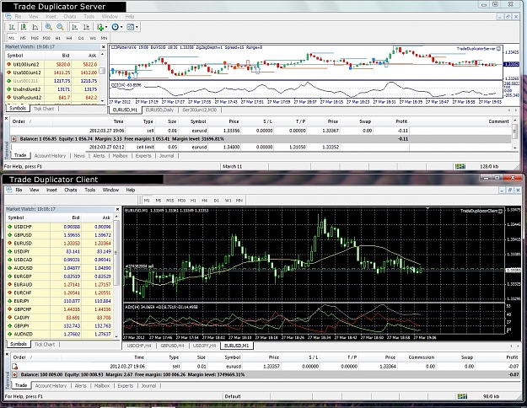Select bar chart icon in Server toolbar
This screenshot has width=527, height=408.
pyautogui.click(x=12, y=27)
